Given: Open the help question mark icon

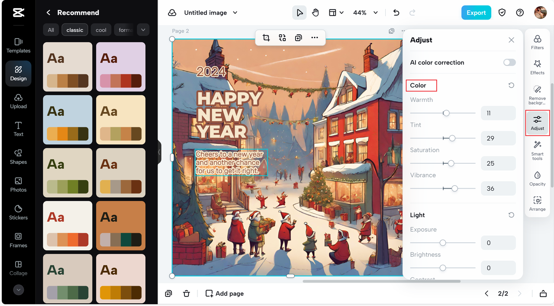Looking at the screenshot, I should tap(520, 13).
